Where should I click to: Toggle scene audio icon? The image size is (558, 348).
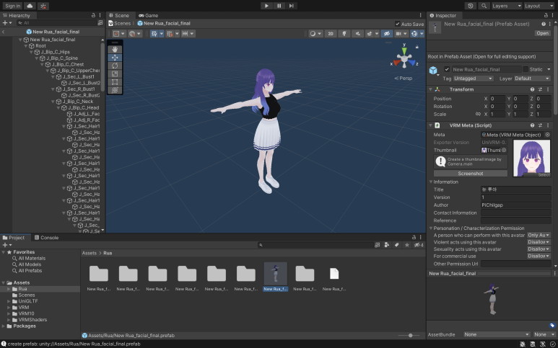click(357, 33)
